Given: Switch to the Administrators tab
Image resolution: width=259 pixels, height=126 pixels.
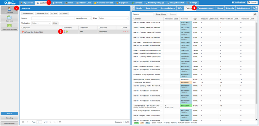Looking at the screenshot, I should (243, 8).
